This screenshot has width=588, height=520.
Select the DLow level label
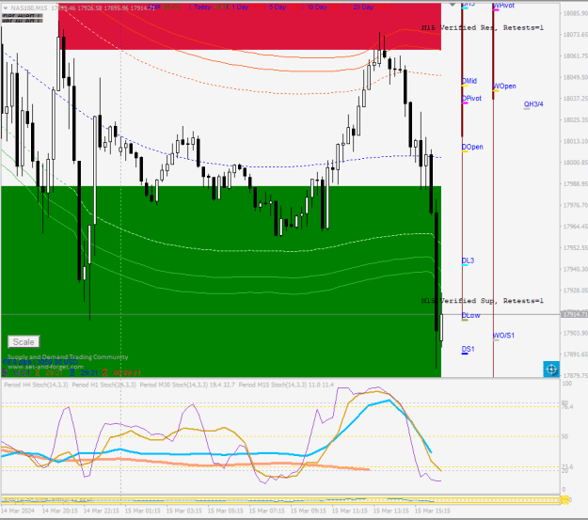coord(471,315)
